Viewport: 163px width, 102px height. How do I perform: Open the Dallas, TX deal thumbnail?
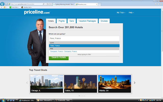80,84
